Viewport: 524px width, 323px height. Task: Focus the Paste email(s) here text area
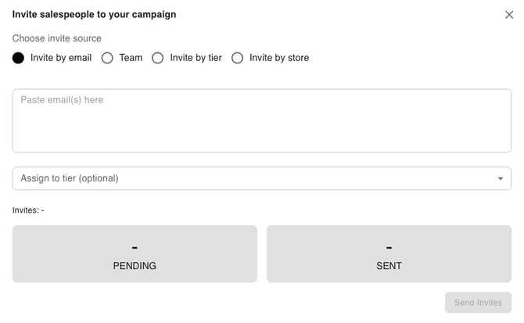tap(261, 120)
